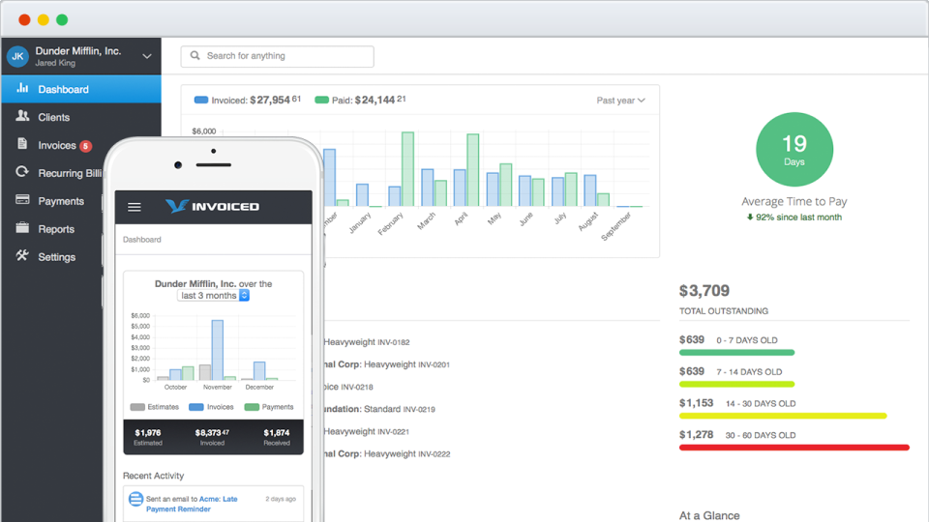929x522 pixels.
Task: Open the hamburger menu on the phone
Action: pos(135,207)
